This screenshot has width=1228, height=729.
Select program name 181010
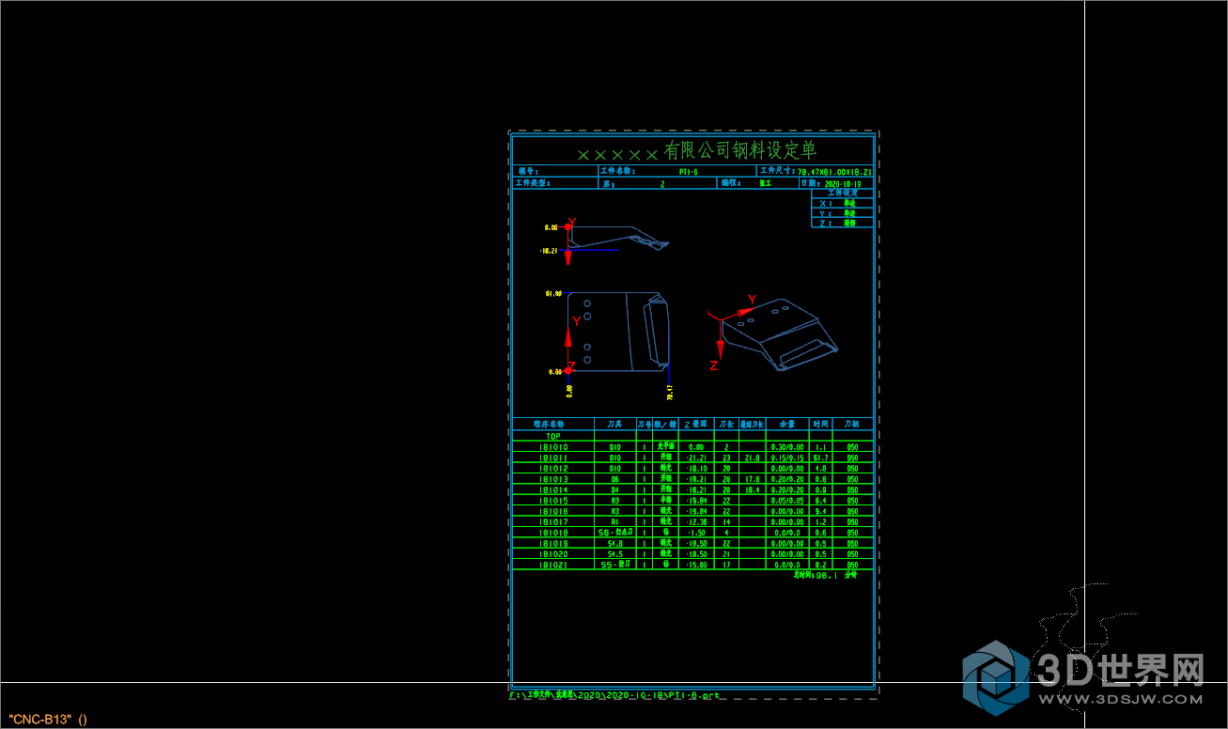[553, 447]
